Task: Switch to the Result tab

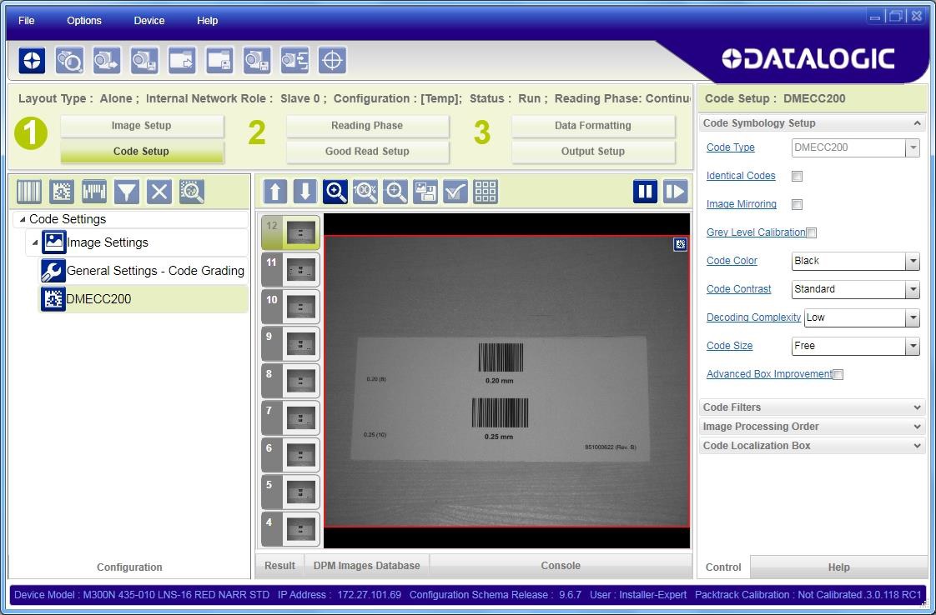Action: (x=280, y=566)
